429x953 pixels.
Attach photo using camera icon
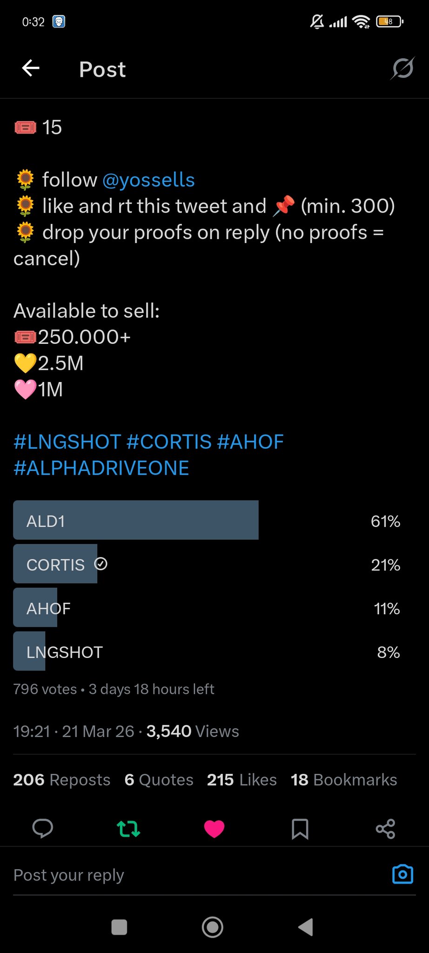point(402,874)
